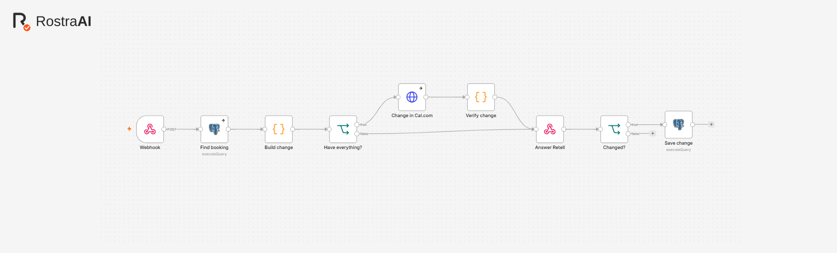Open the Answer Retell webhook node
Viewport: 837px width, 253px height.
click(x=550, y=129)
